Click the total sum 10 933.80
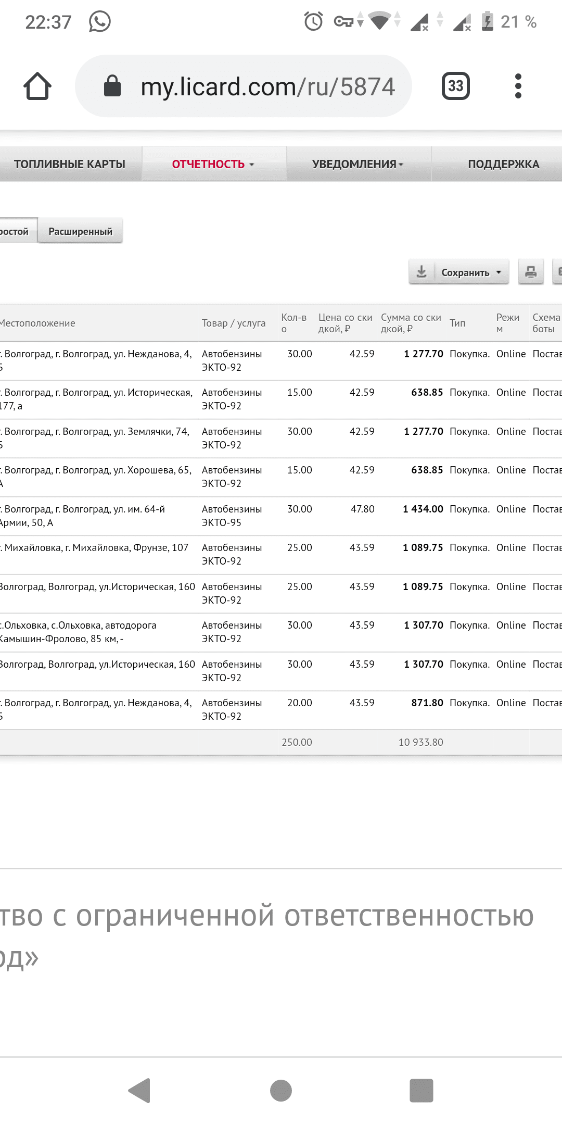Screen dimensions: 562x1125 [x=421, y=742]
